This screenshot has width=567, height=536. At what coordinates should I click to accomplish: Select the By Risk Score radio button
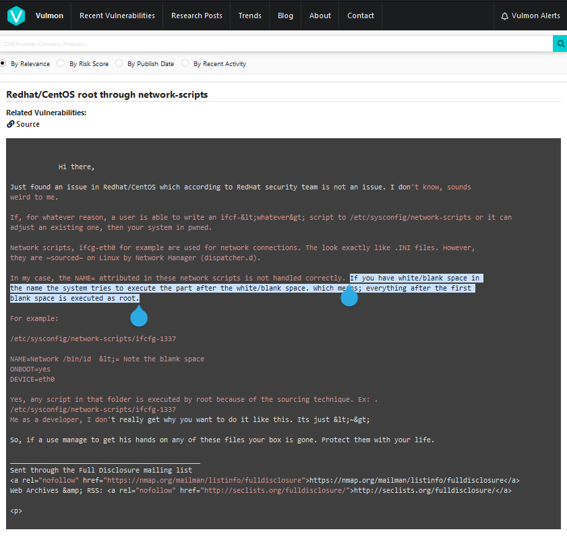(x=61, y=63)
